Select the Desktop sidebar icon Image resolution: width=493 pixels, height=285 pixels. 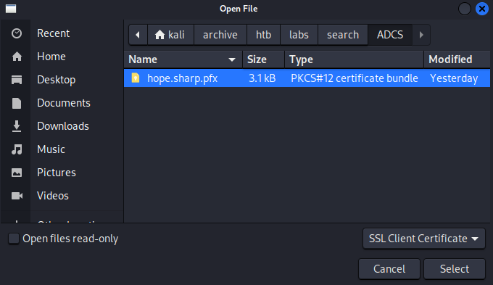tap(17, 80)
